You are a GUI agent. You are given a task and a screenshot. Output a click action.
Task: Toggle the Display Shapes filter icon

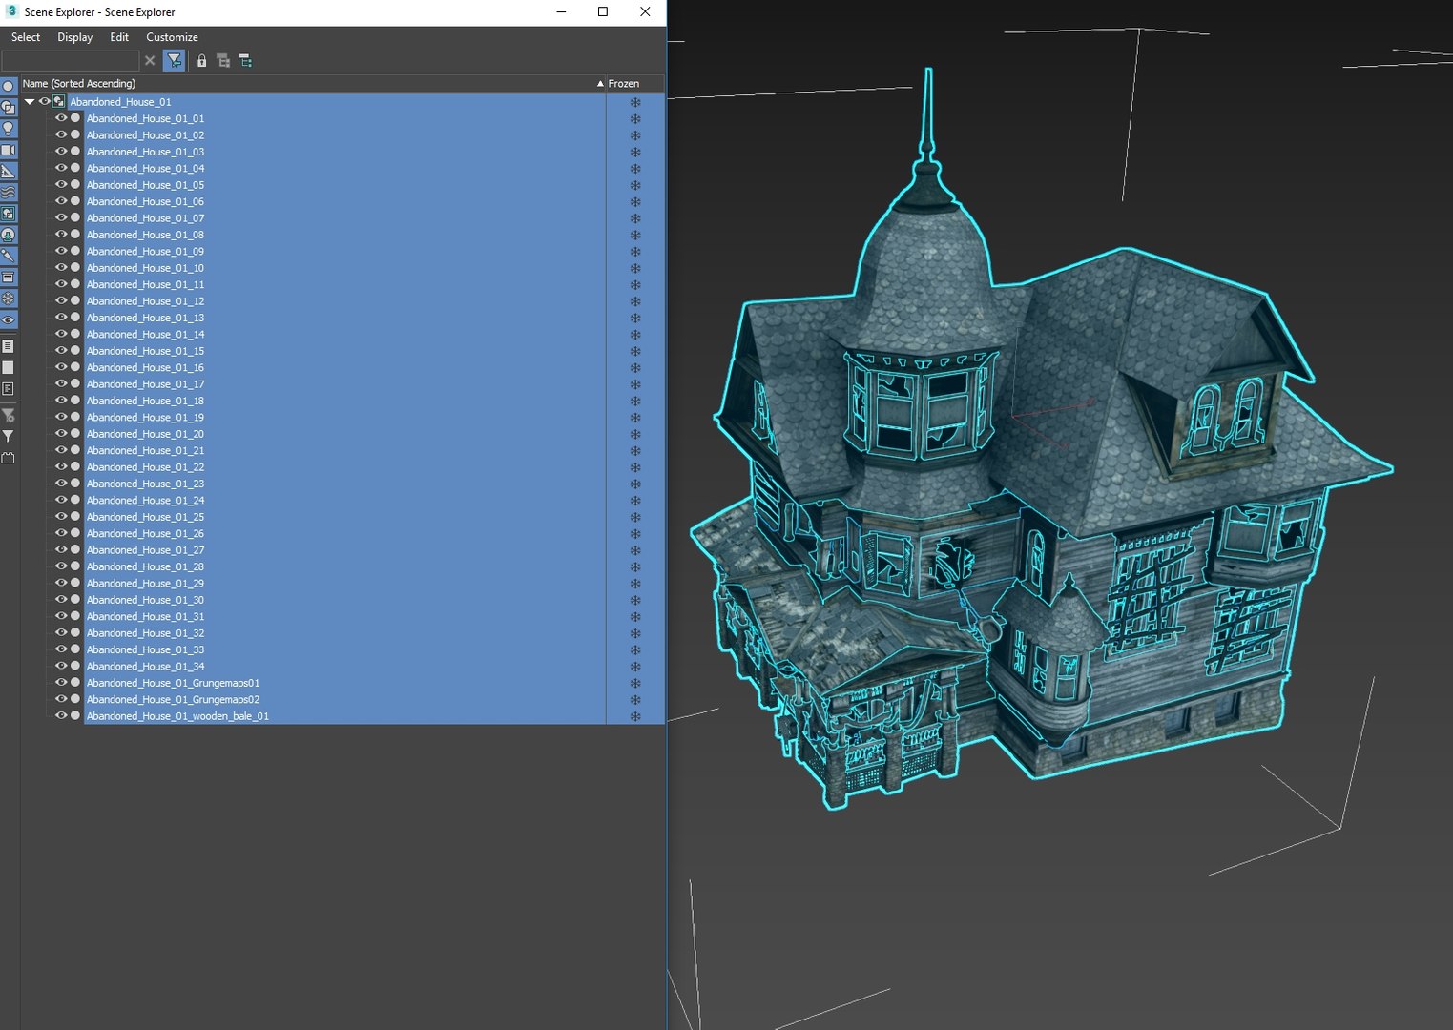(9, 108)
